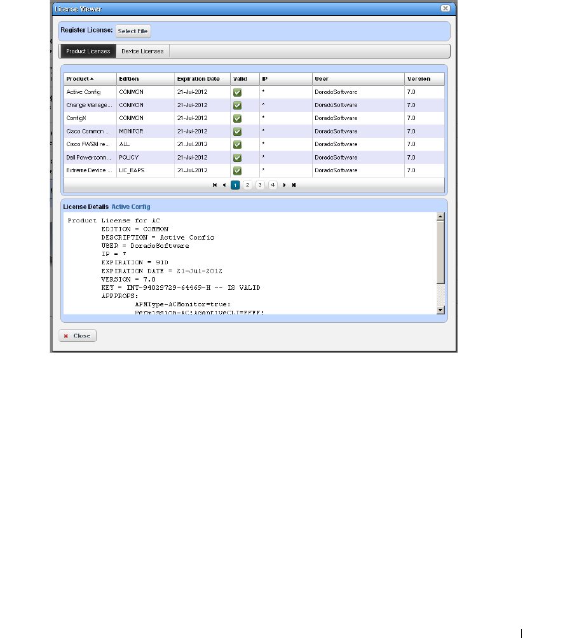Go to previous page of licenses
The image size is (572, 638).
224,185
